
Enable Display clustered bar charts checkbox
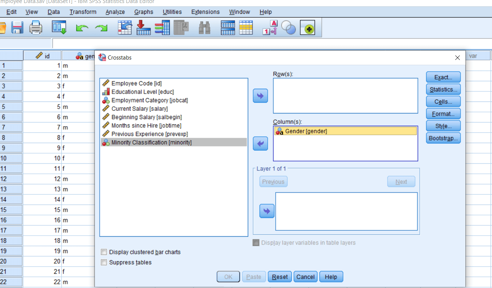pos(104,252)
